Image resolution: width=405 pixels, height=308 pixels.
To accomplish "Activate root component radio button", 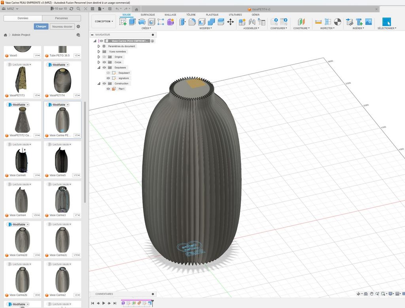I will [152, 41].
